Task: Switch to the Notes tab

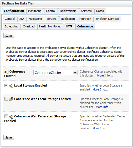Action: 100,11
